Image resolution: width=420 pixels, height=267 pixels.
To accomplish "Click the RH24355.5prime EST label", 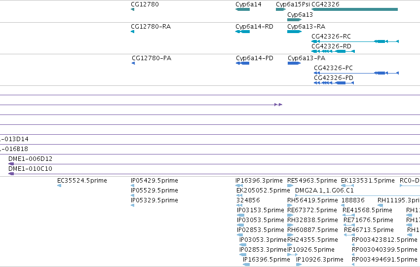I will [312, 240].
